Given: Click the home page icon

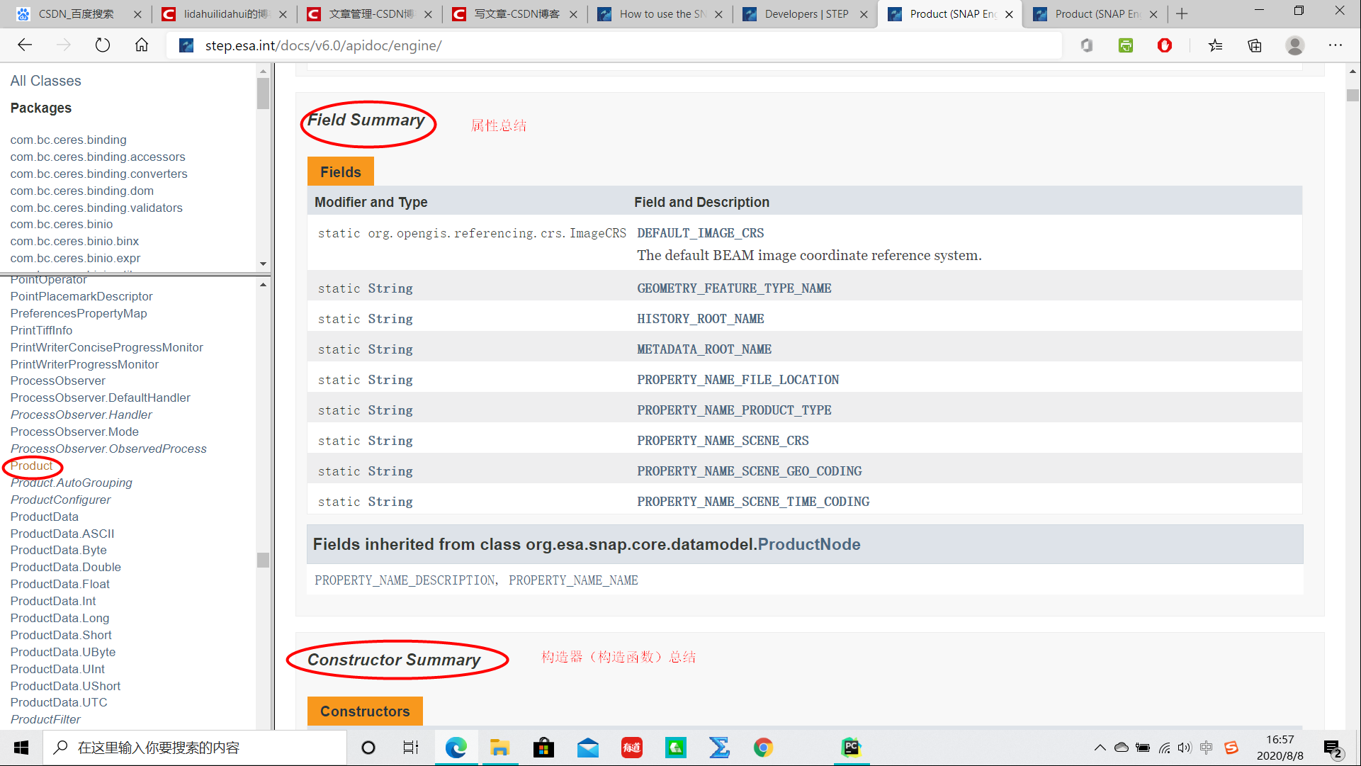Looking at the screenshot, I should coord(142,45).
